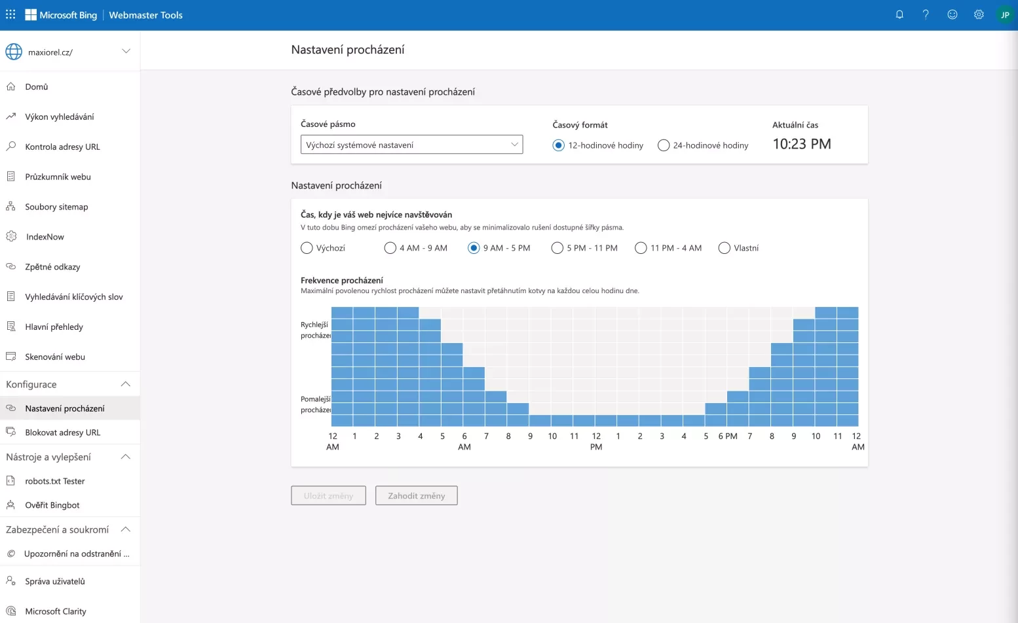Viewport: 1018px width, 623px height.
Task: Open Výkon vyhledávání in the sidebar
Action: pos(70,116)
